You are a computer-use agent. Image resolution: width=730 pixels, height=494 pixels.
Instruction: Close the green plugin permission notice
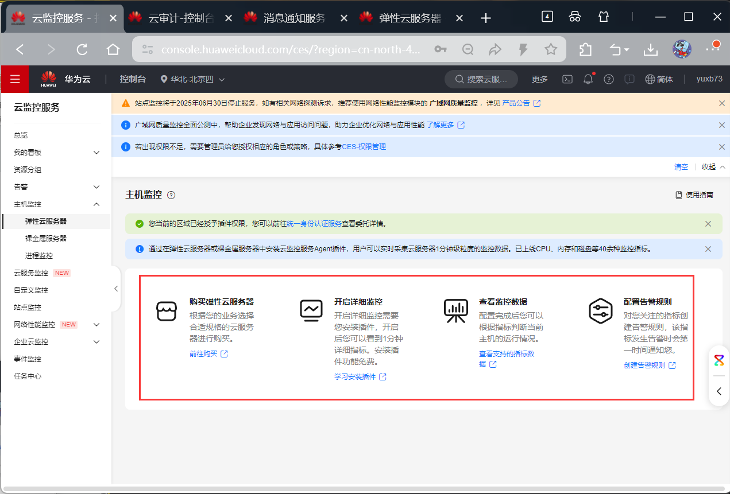pos(708,224)
